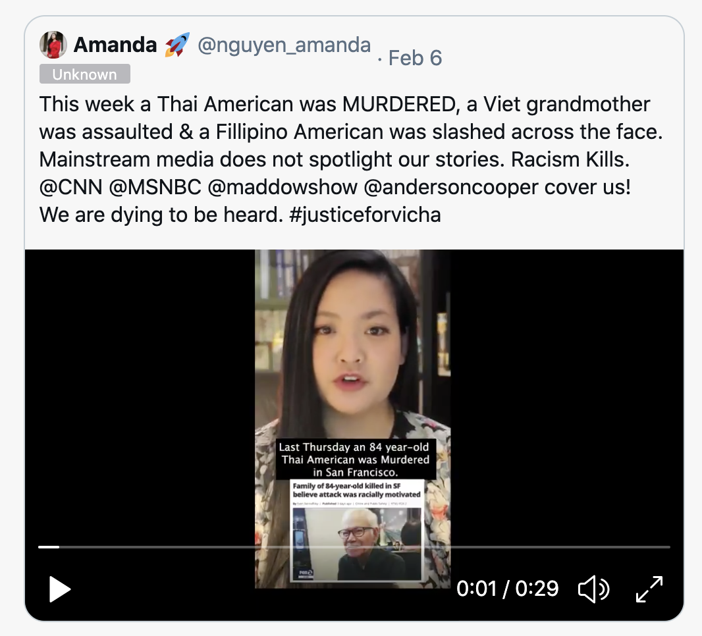Click the 0:01 / 0:29 time display

coord(507,589)
